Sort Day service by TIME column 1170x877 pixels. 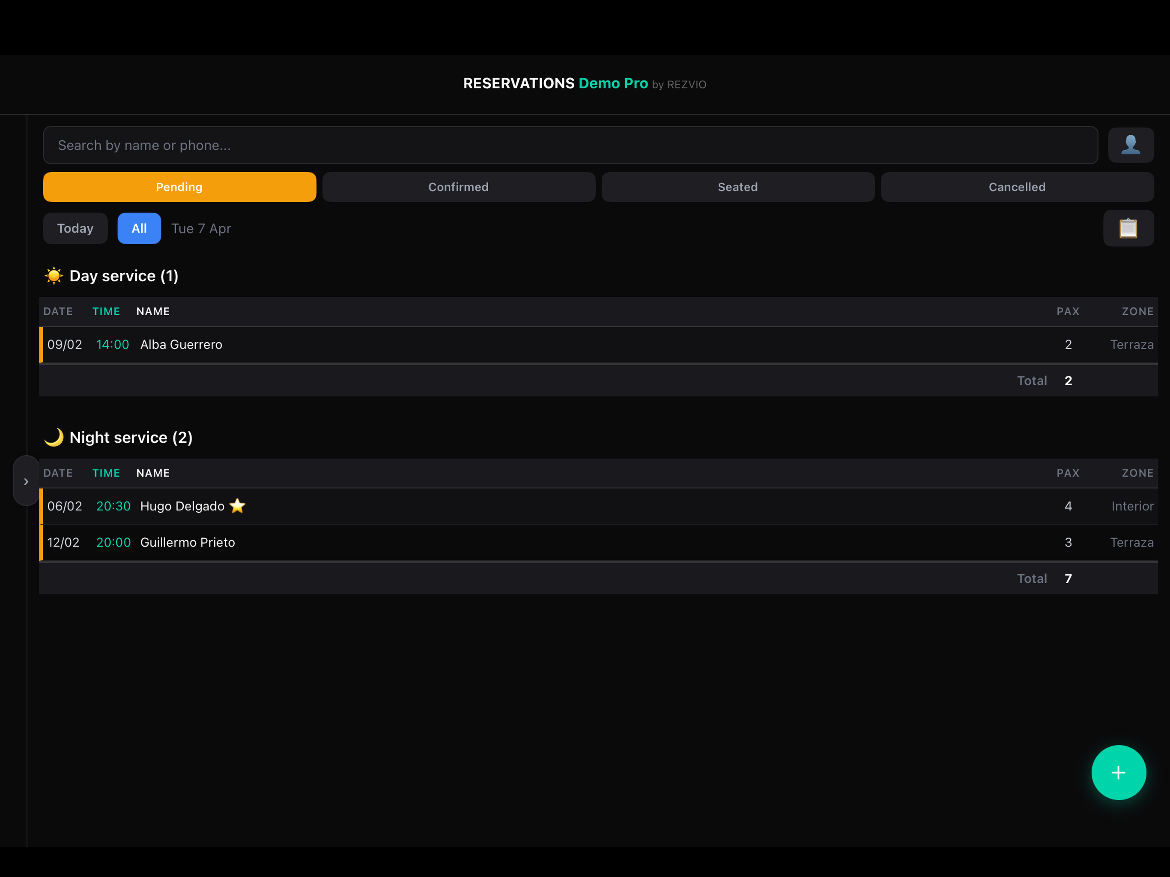(106, 311)
